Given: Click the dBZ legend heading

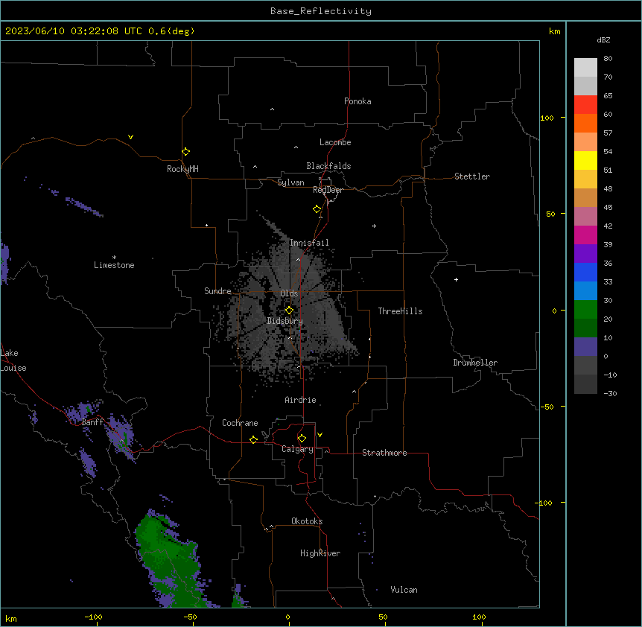Looking at the screenshot, I should pos(603,39).
